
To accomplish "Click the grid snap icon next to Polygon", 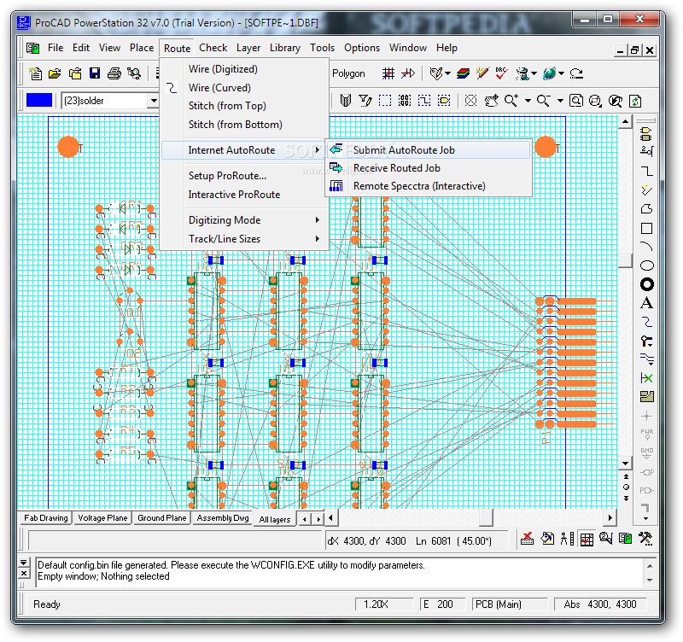I will 388,73.
